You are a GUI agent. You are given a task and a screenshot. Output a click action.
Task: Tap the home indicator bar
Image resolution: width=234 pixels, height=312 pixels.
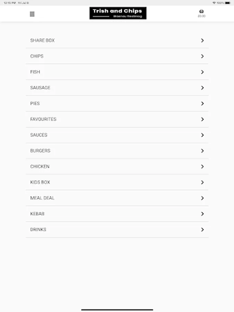pos(117,310)
